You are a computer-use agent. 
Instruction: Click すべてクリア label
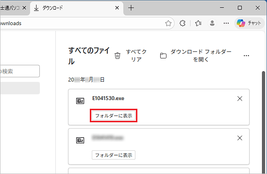point(136,56)
